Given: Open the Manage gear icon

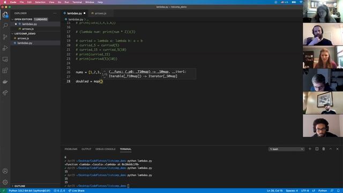Looking at the screenshot, I should (x=5, y=182).
